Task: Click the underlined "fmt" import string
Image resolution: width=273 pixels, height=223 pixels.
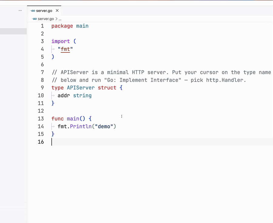Action: [65, 49]
